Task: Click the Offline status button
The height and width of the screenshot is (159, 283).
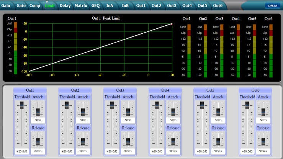Action: (272, 6)
